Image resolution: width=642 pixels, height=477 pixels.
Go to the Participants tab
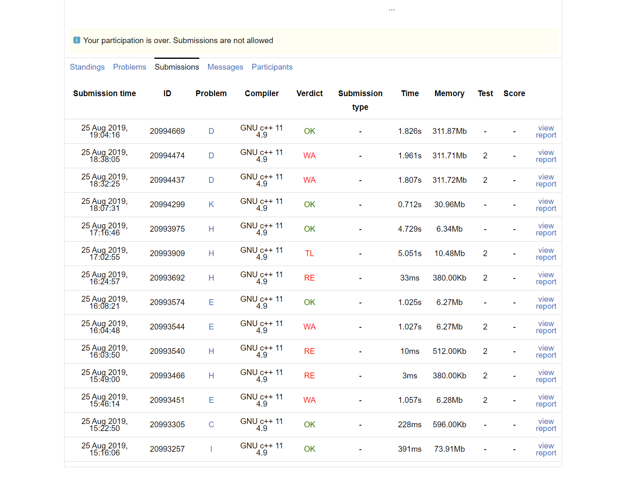[x=272, y=67]
